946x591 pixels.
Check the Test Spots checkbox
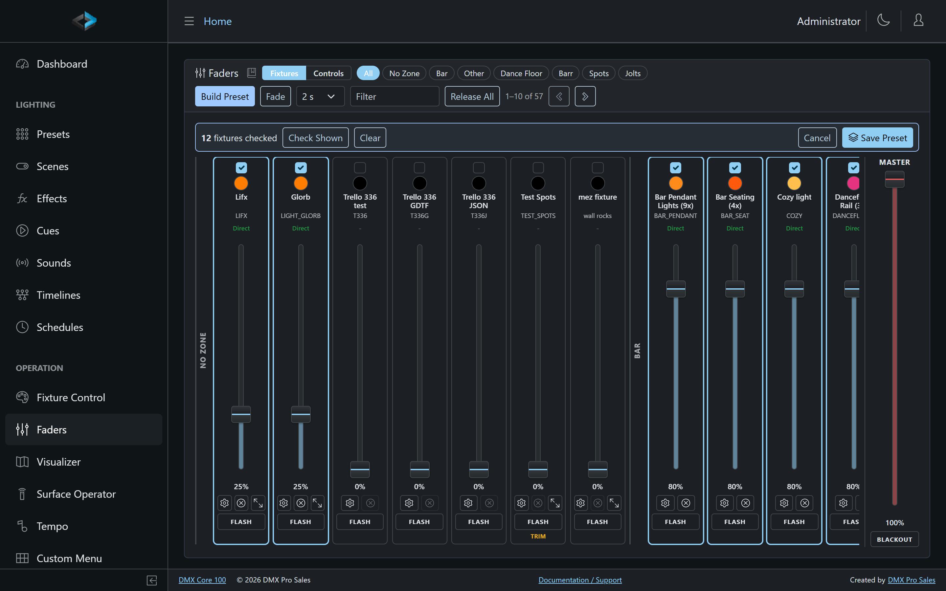538,168
